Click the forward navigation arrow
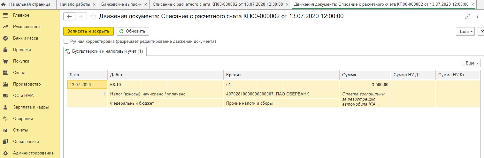Screen dimensions: 484x158 [x=81, y=16]
